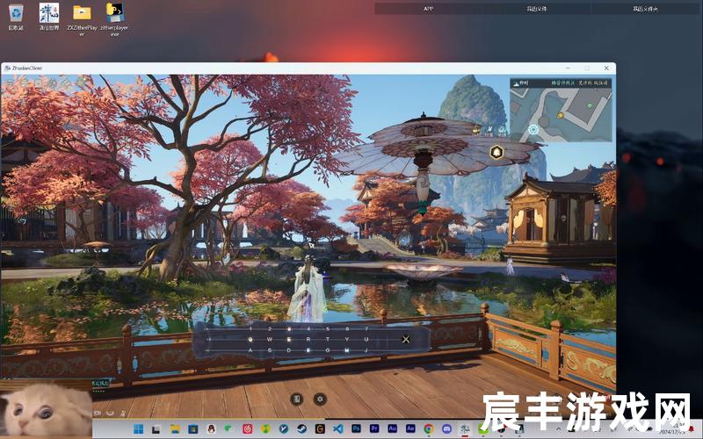Play the U note key
The width and height of the screenshot is (703, 439).
click(x=366, y=340)
